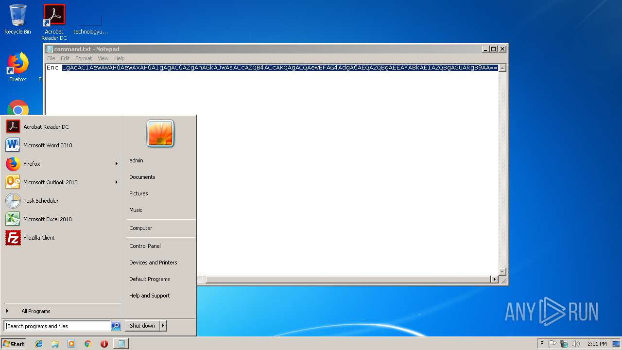Click the horizontal scrollbar right arrow in Notepad
The width and height of the screenshot is (622, 350).
point(495,280)
